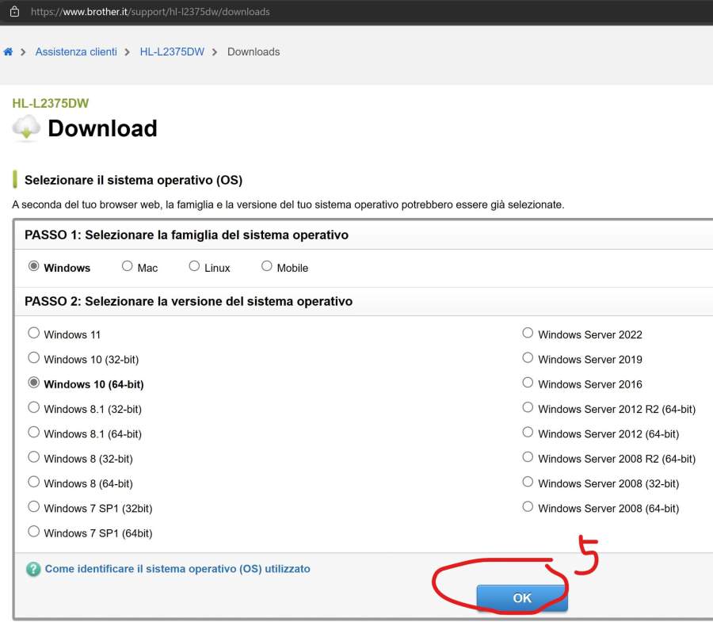
Task: Select Windows Server 2022 radio button
Action: pyautogui.click(x=528, y=334)
